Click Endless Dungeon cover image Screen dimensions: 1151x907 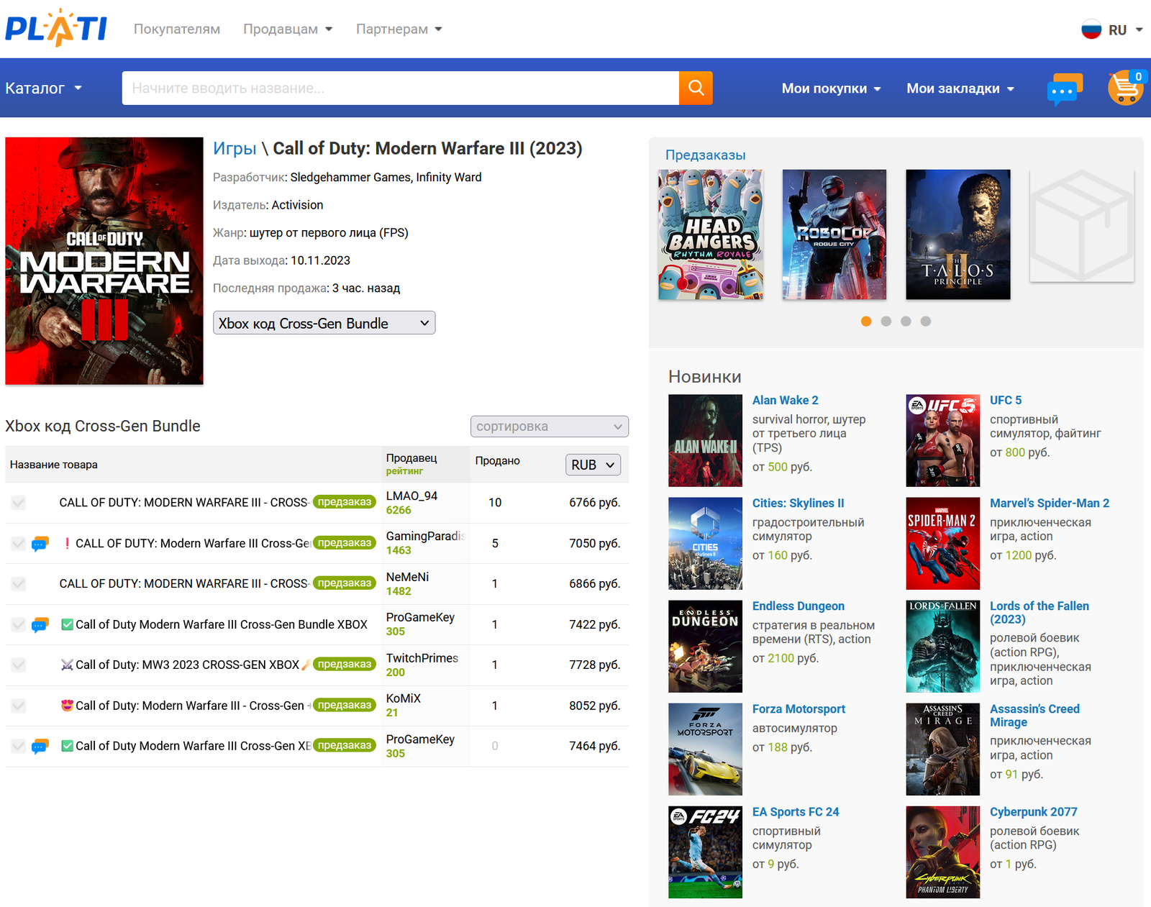705,646
